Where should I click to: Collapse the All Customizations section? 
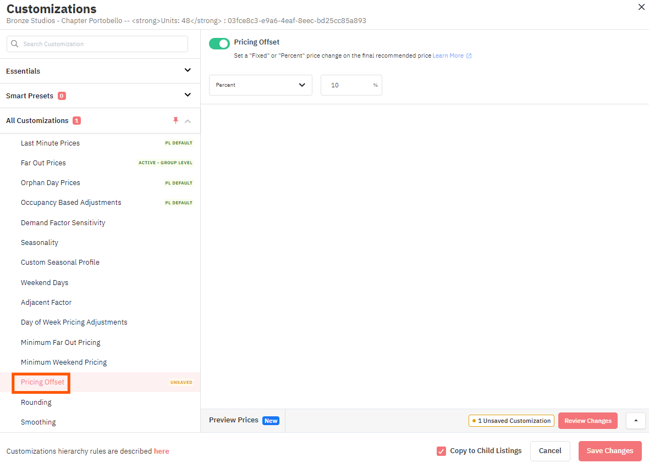[x=188, y=121]
